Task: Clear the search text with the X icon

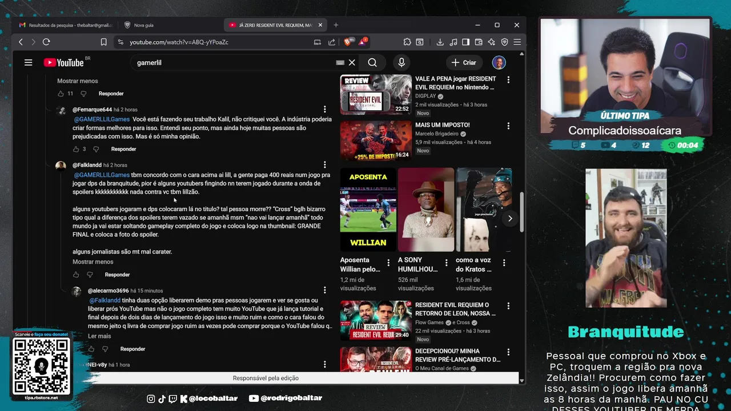Action: (x=352, y=63)
